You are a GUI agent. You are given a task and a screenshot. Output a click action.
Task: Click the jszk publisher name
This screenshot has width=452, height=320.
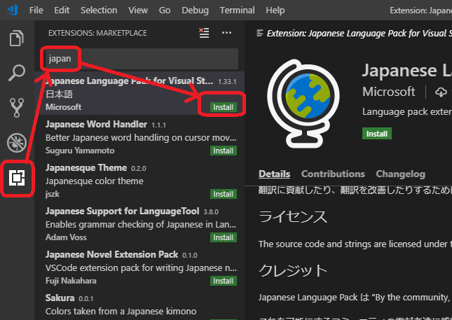pyautogui.click(x=53, y=194)
